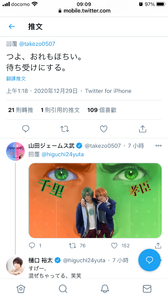
Task: Like the main tweet with heart
Action: (x=104, y=129)
